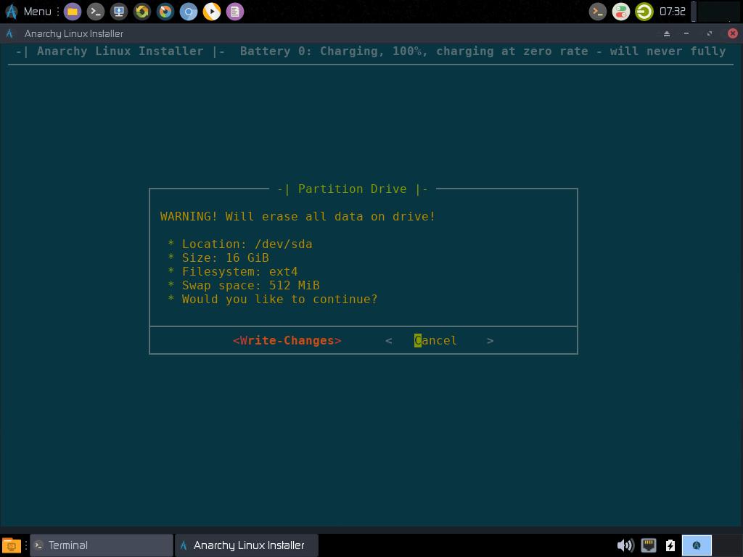Open the purple text document editor icon
The height and width of the screenshot is (557, 743).
coord(235,12)
